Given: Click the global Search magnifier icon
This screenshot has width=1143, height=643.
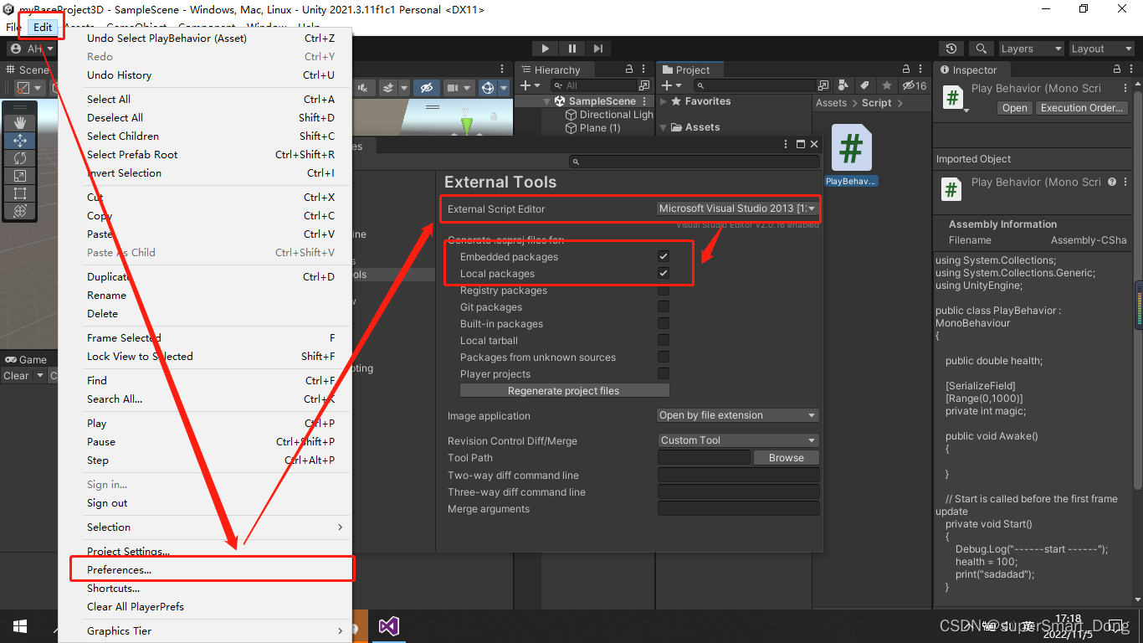Looking at the screenshot, I should pyautogui.click(x=982, y=49).
